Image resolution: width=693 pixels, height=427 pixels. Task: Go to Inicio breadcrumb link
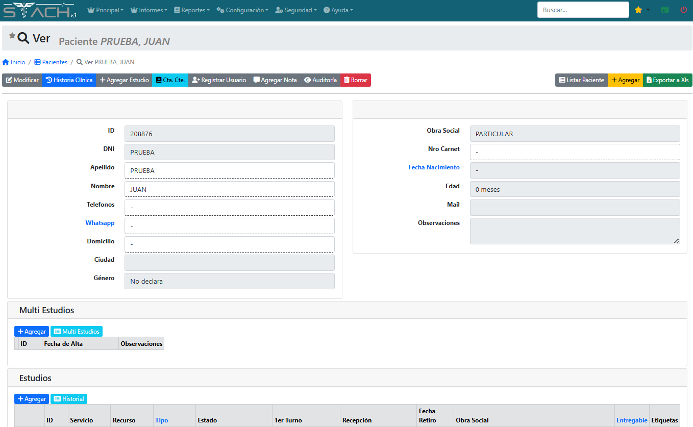click(14, 62)
